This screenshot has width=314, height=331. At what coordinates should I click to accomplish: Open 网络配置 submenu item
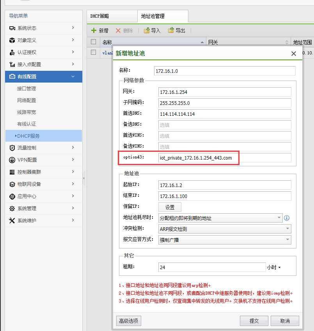pos(27,101)
